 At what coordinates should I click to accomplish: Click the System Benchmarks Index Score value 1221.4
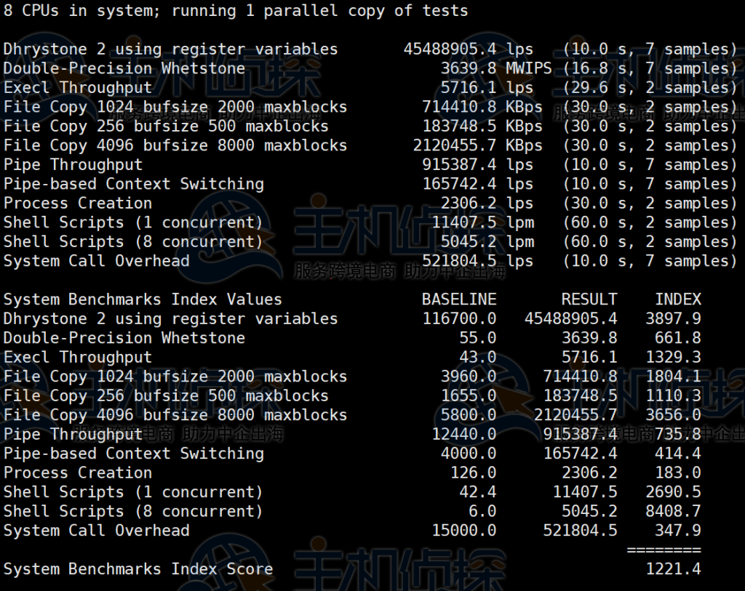coord(673,569)
